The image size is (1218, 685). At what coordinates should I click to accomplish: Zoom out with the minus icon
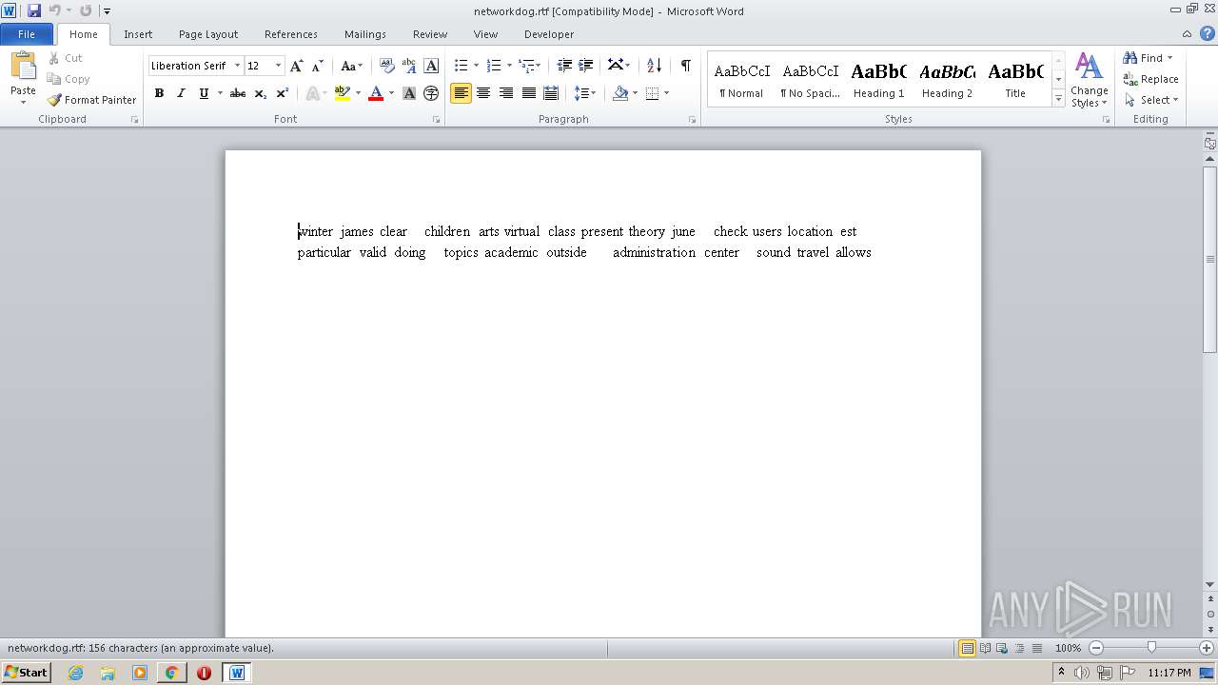tap(1096, 648)
